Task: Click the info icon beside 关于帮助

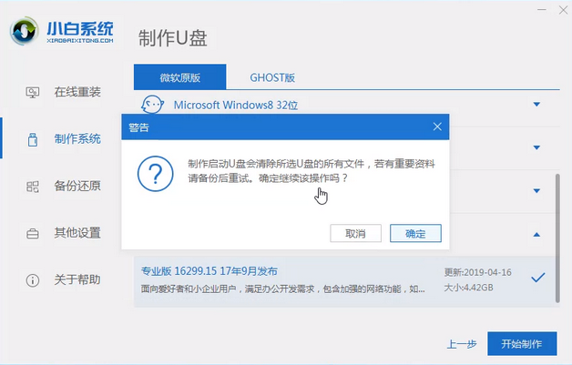Action: [x=33, y=280]
